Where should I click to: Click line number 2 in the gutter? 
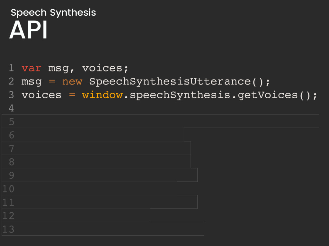(11, 81)
